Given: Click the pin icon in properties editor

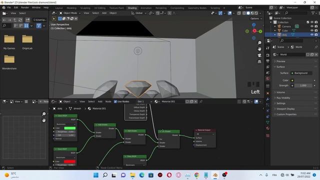Looking at the screenshot, I should click(x=316, y=47).
